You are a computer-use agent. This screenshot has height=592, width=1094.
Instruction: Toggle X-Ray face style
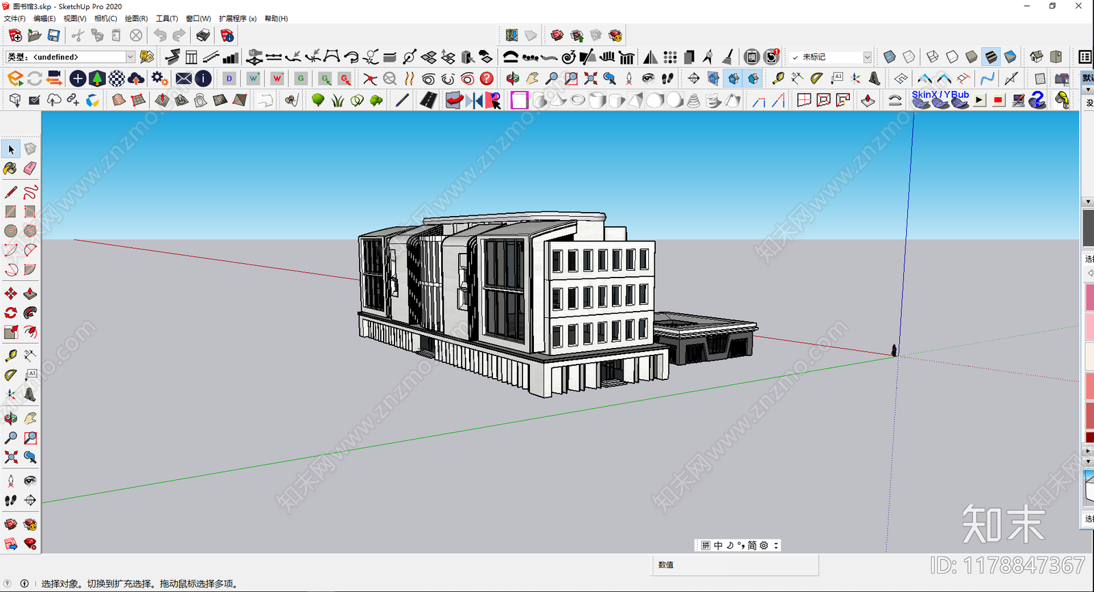pyautogui.click(x=890, y=57)
